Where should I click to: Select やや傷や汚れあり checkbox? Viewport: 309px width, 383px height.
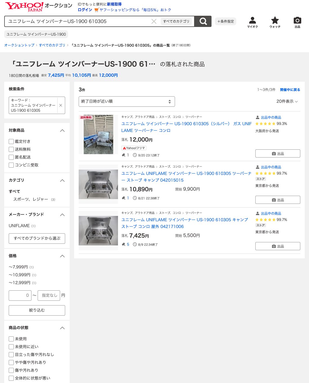click(11, 363)
